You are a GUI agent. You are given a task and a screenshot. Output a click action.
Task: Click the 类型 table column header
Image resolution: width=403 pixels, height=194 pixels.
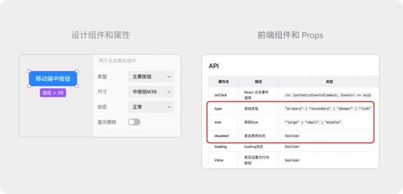click(329, 82)
